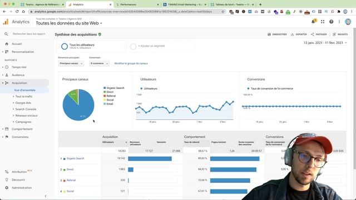Click the Audience person icon
Screen dimensions: 356x200
7,75
